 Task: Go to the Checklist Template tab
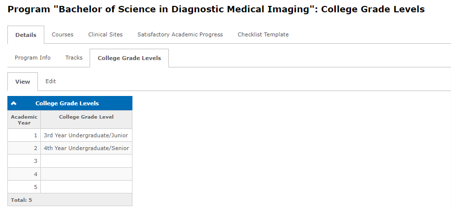pos(263,34)
